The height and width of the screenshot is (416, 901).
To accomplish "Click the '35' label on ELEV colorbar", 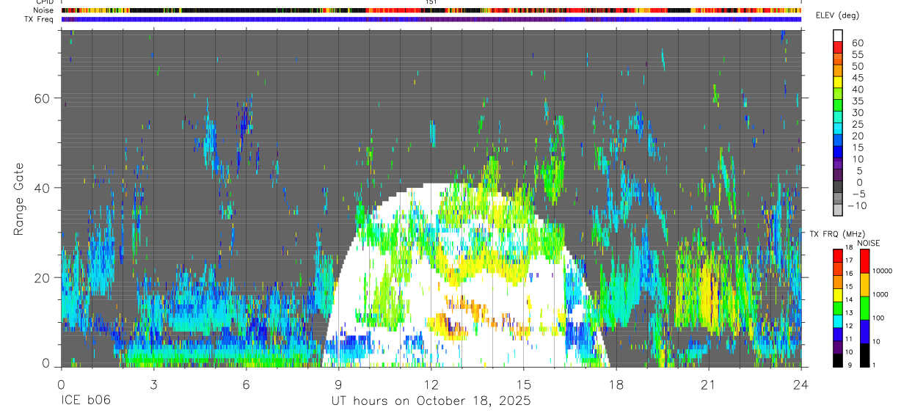I will coord(856,101).
